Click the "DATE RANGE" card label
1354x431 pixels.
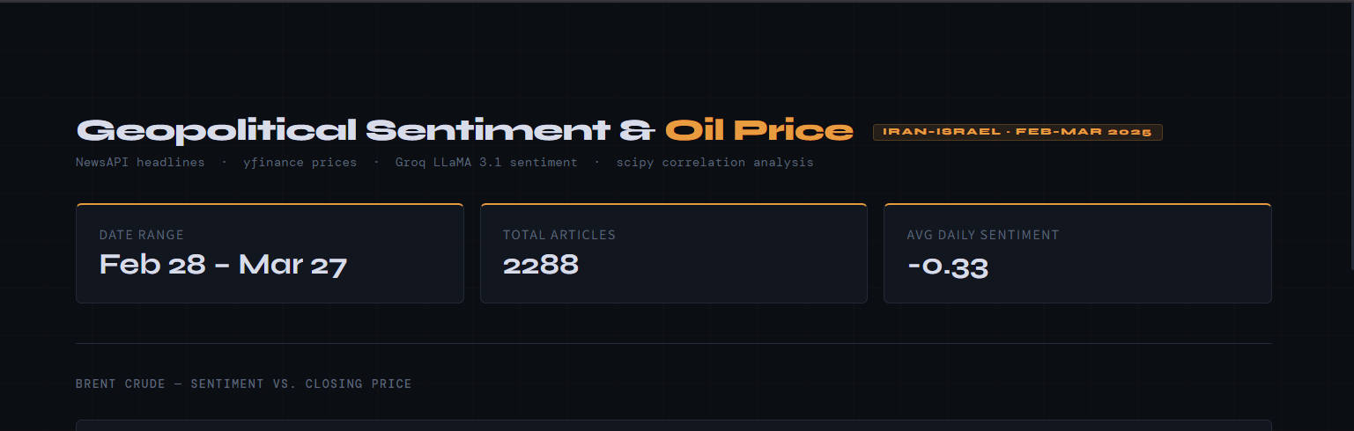pyautogui.click(x=141, y=235)
